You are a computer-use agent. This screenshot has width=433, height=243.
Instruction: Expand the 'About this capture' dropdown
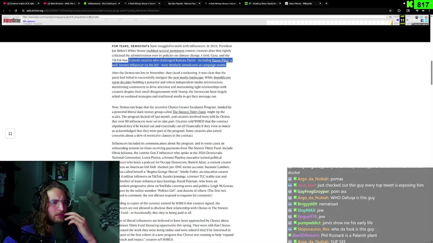pos(420,24)
